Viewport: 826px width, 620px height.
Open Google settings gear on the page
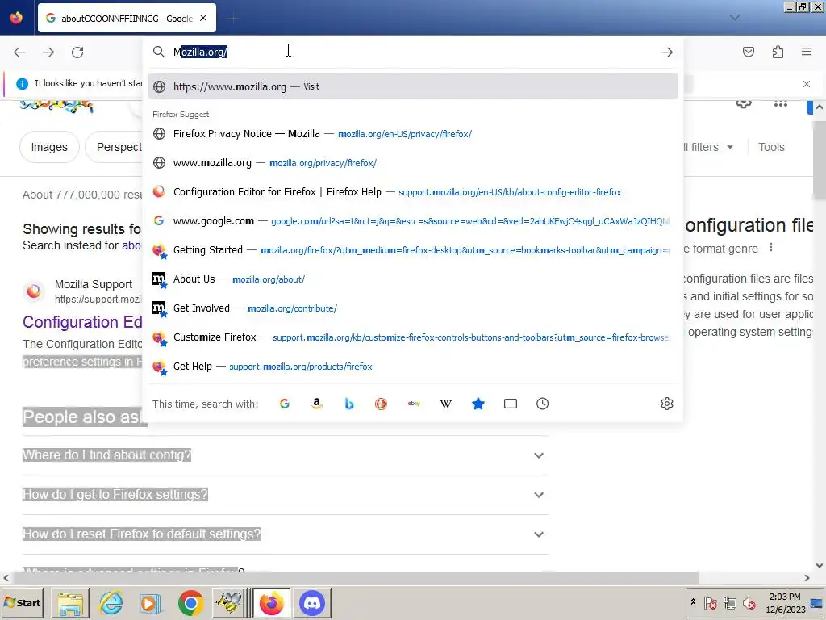coord(743,103)
